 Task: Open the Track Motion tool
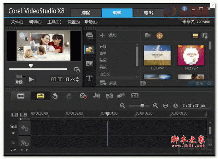coord(121,96)
